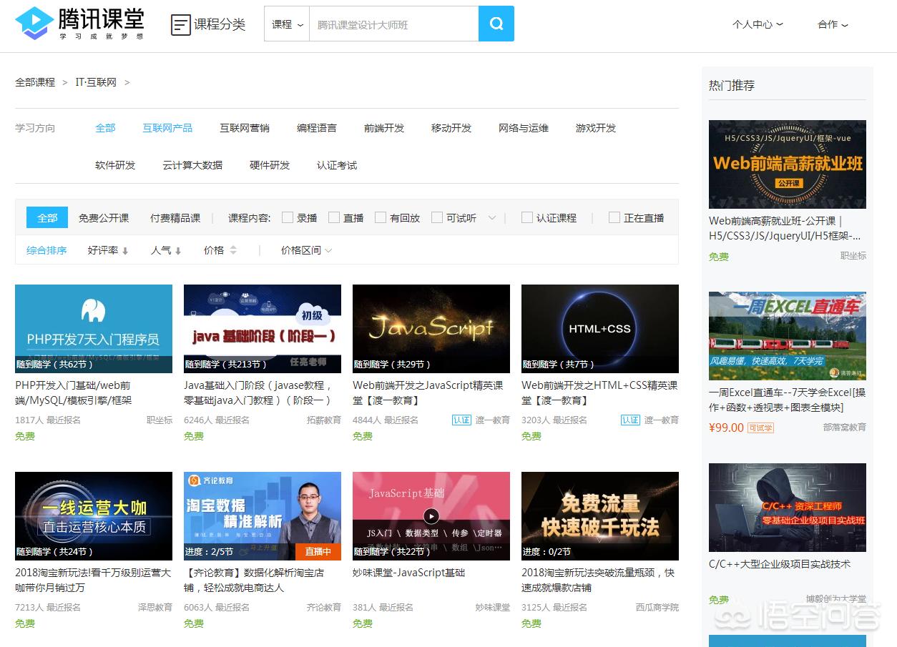
Task: Click the 认证 badge on JavaScript精英课堂
Action: (x=461, y=420)
